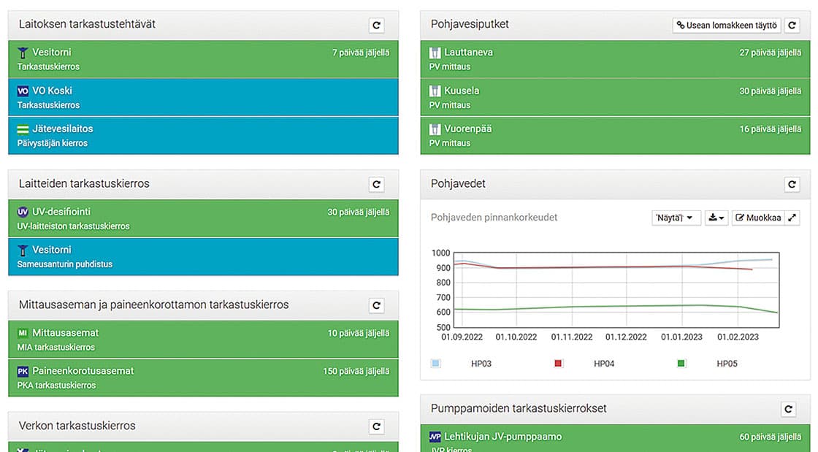
Task: Click the Pohjavesiputket refresh icon
Action: pyautogui.click(x=792, y=25)
